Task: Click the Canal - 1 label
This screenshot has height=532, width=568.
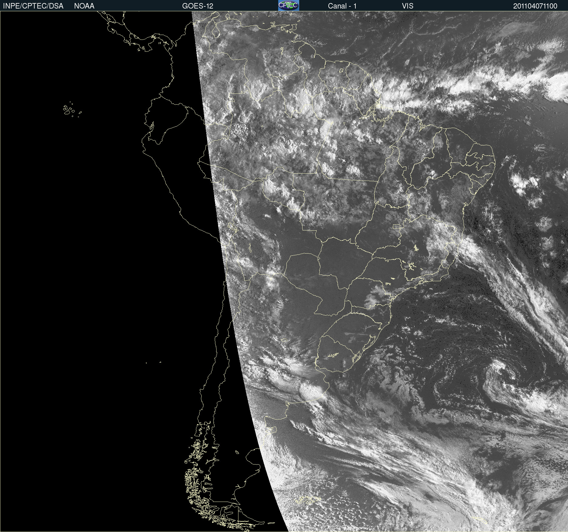Action: (342, 6)
